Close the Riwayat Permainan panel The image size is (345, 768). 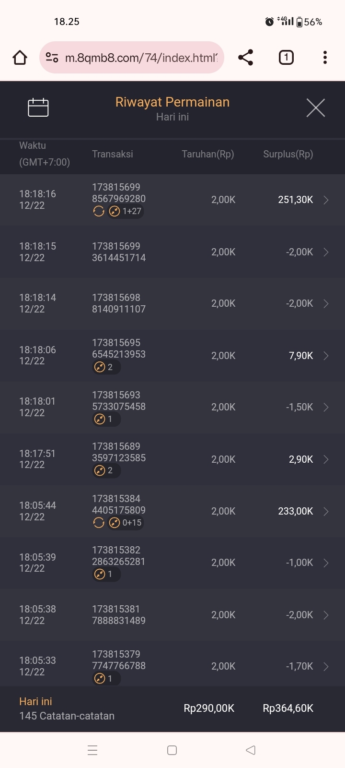tap(315, 108)
